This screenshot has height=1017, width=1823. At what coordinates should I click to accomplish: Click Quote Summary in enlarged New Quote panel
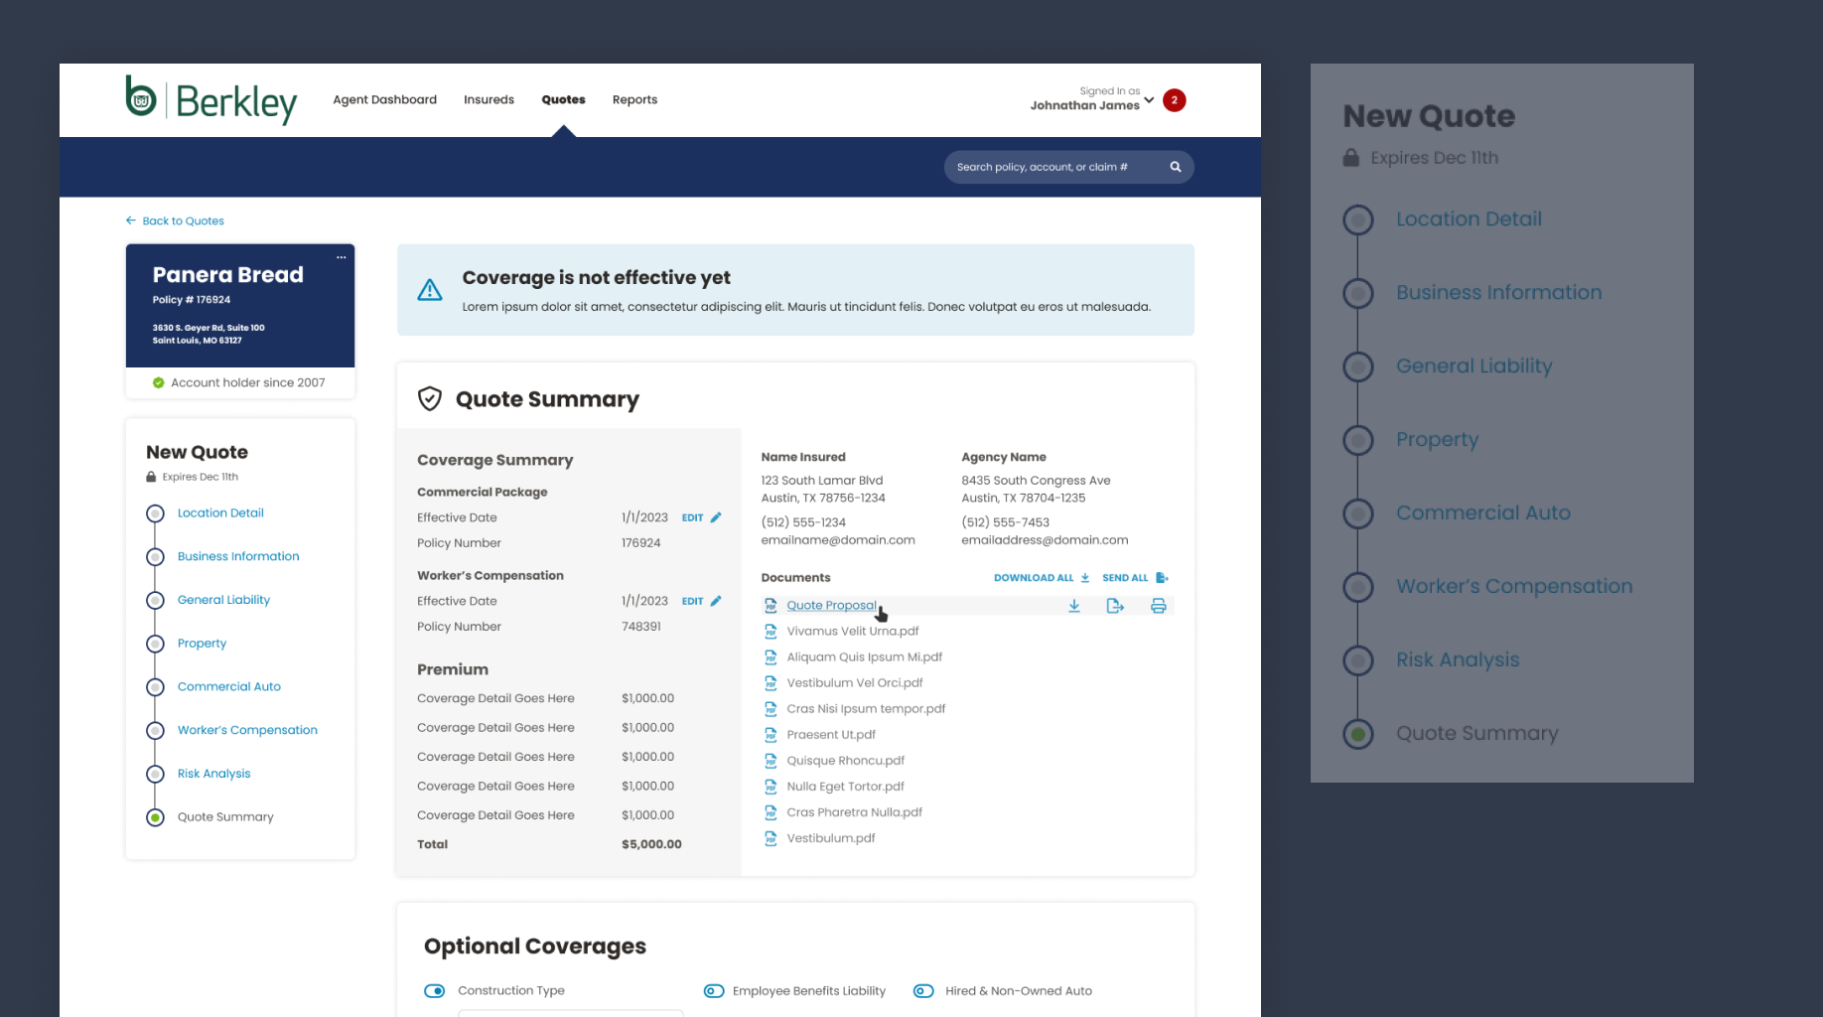pyautogui.click(x=1477, y=733)
